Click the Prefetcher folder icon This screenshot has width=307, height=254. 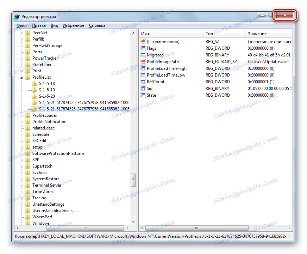coord(28,65)
